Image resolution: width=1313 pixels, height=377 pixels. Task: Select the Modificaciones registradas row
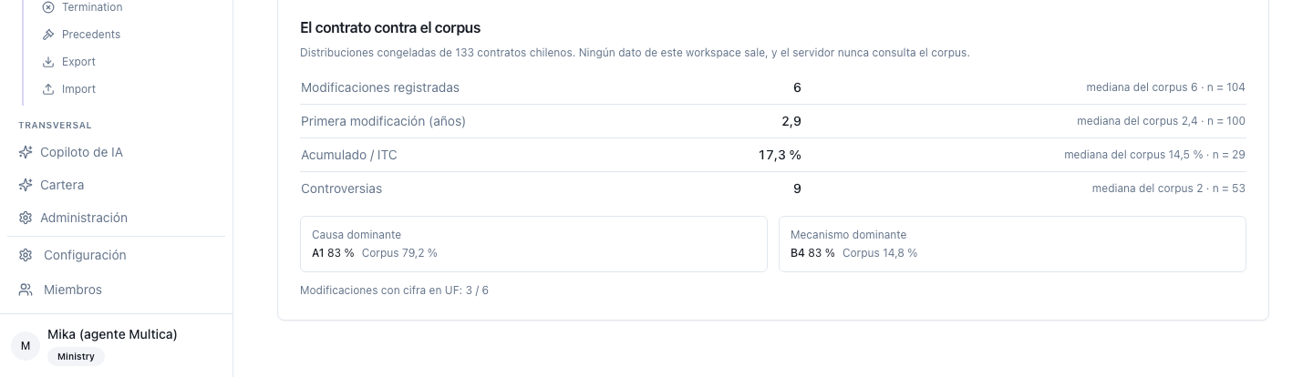(x=773, y=87)
